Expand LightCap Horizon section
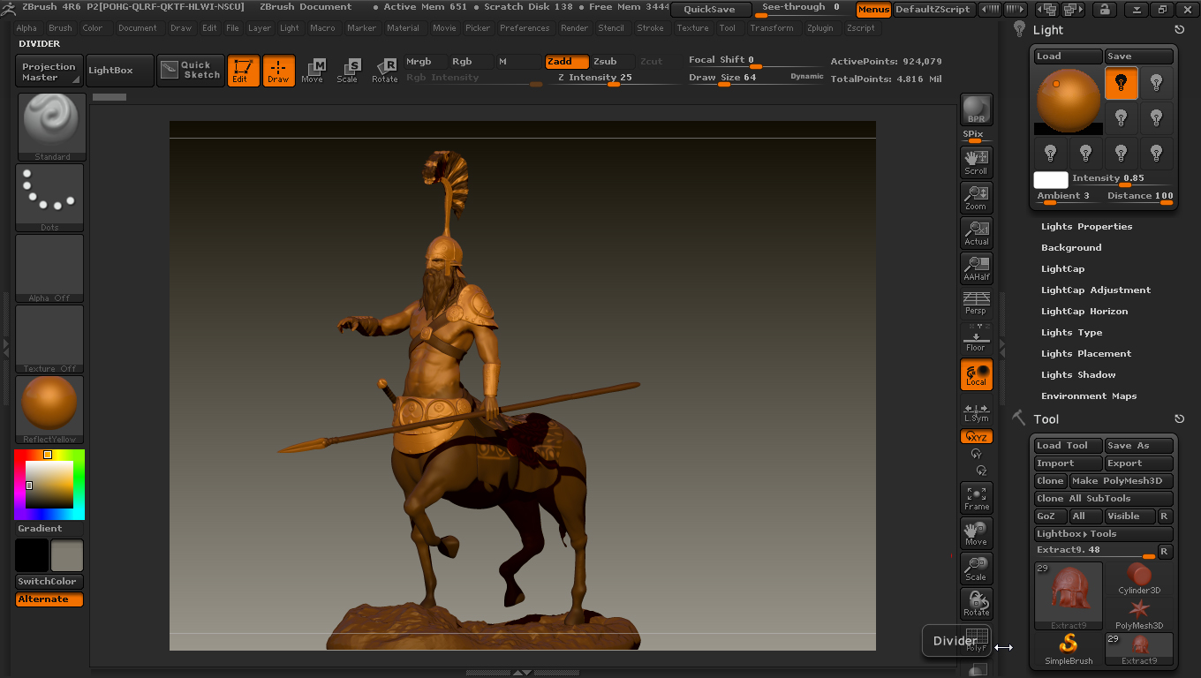This screenshot has width=1201, height=678. [1084, 312]
